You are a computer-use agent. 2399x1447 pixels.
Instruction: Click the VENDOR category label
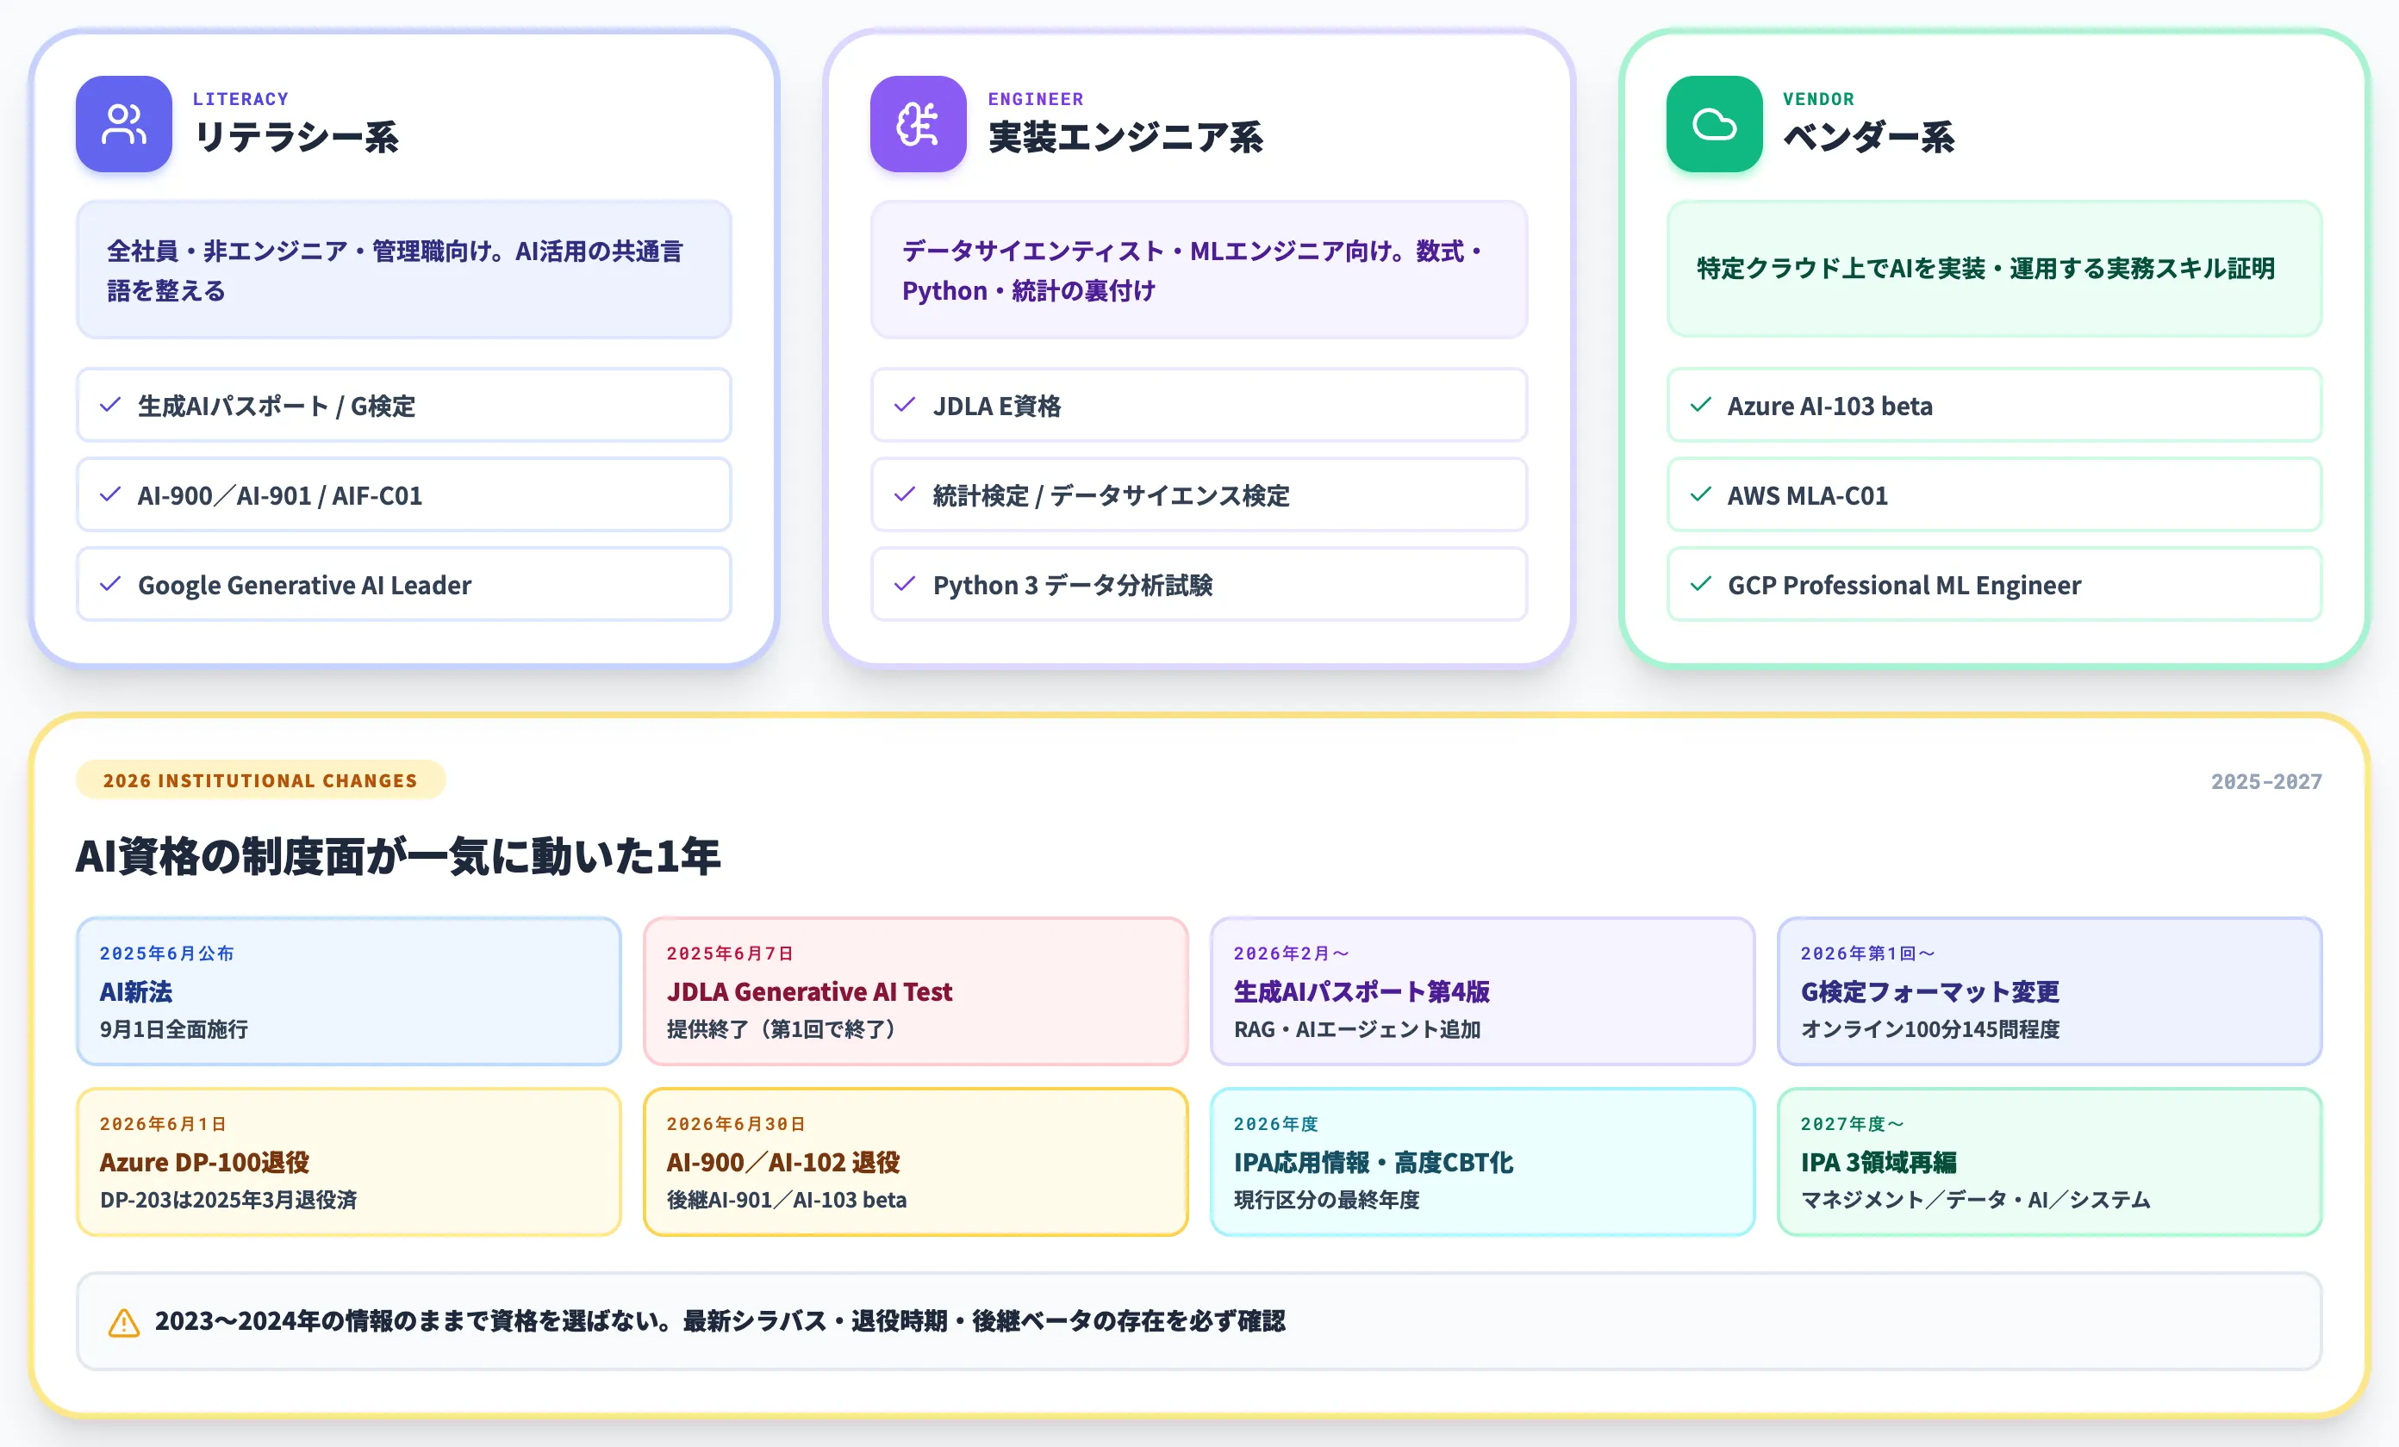[x=1819, y=99]
